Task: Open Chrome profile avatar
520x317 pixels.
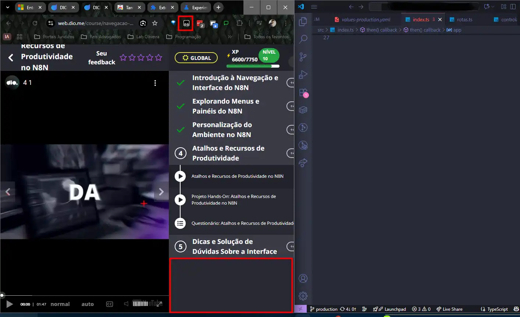Action: [273, 23]
